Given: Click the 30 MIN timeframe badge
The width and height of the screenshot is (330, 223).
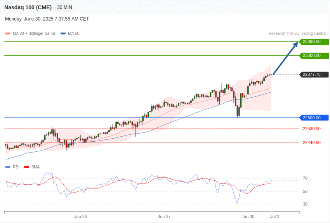Looking at the screenshot, I should tap(64, 7).
